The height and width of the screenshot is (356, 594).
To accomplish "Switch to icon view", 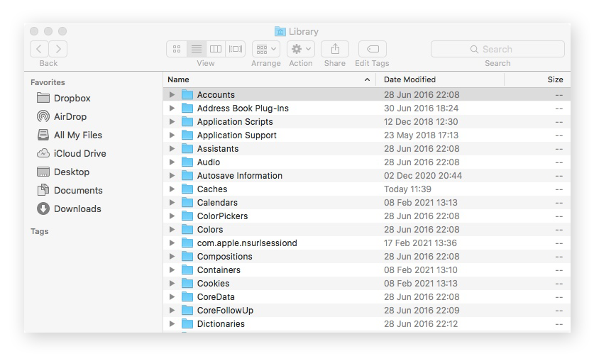I will (x=177, y=49).
